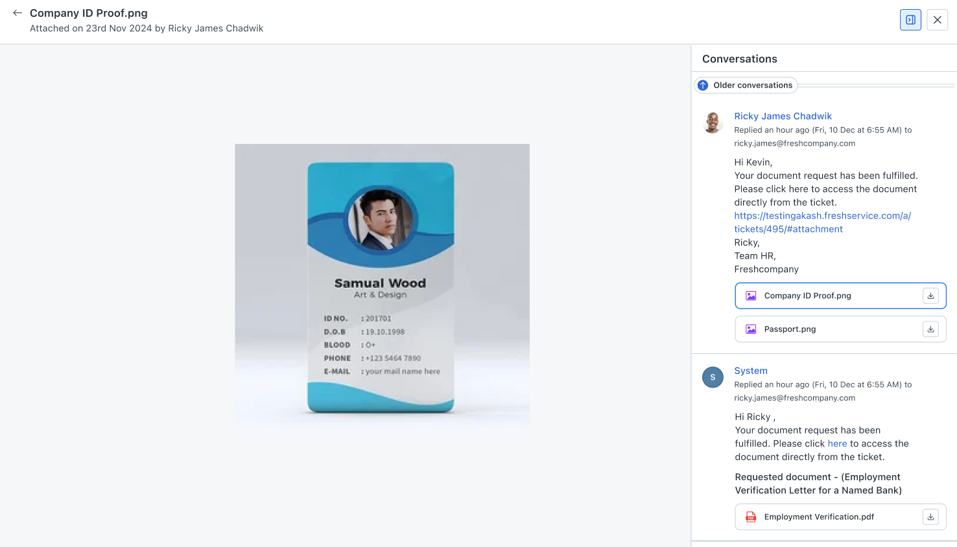Click 'Hi Ricky ,' greeting text
Viewport: 957px width, 547px height.
tap(755, 417)
